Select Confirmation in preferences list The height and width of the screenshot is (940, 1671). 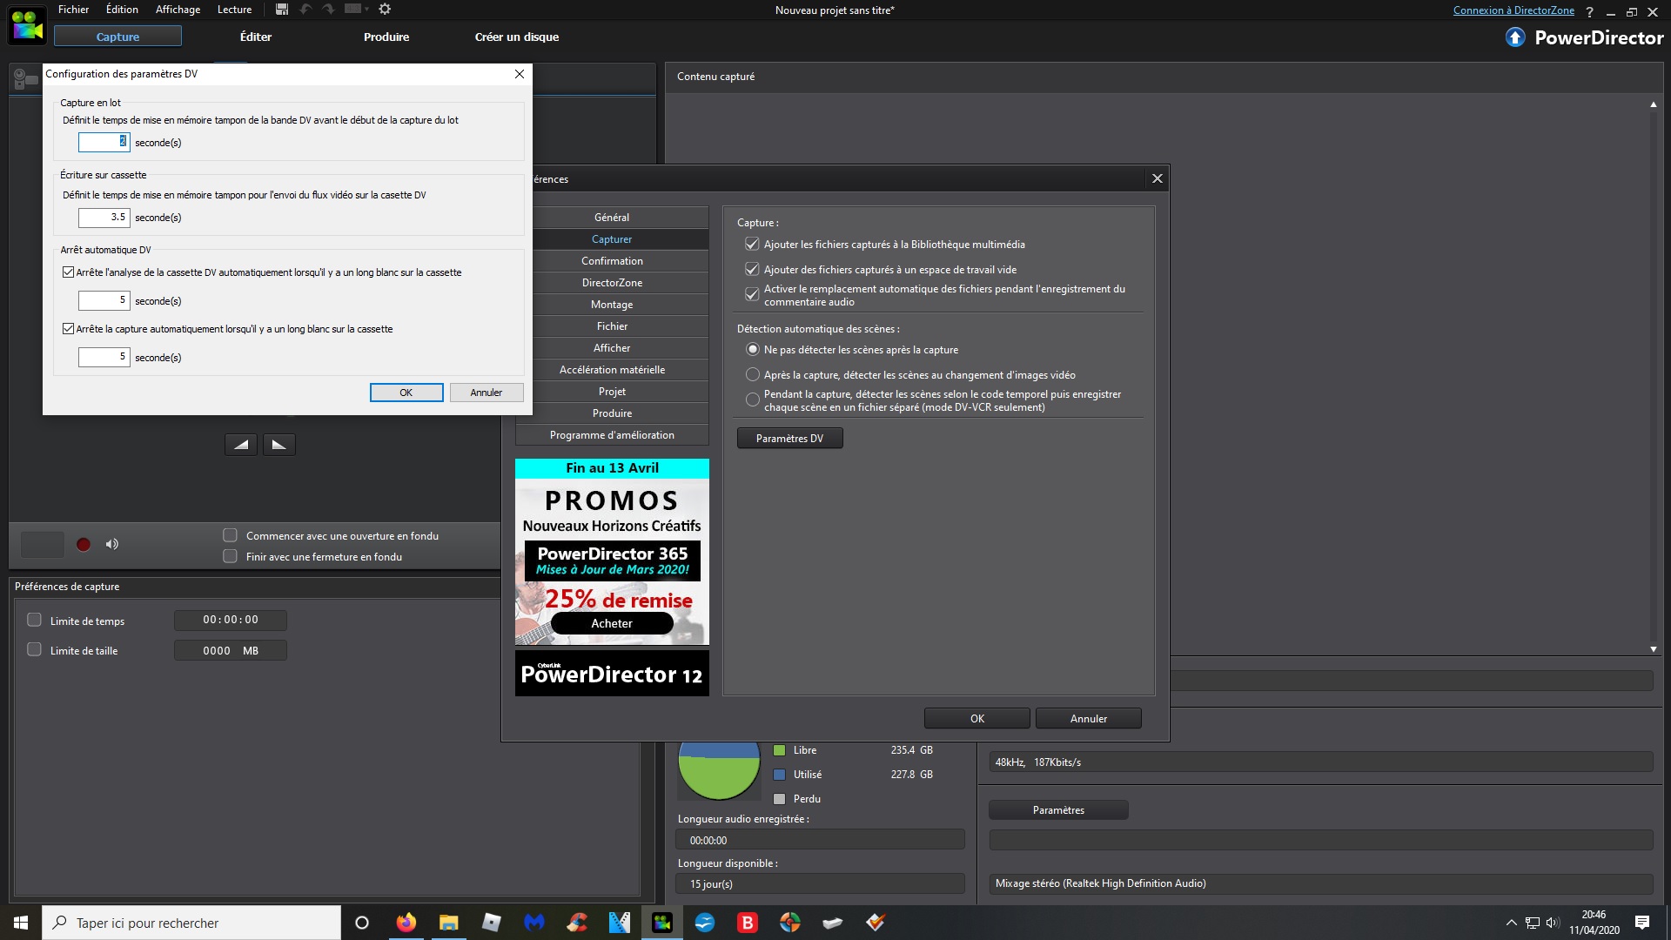pyautogui.click(x=612, y=261)
